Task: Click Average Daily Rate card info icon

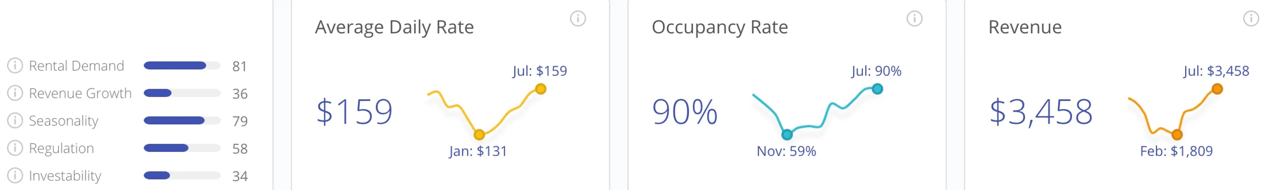Action: click(x=578, y=19)
